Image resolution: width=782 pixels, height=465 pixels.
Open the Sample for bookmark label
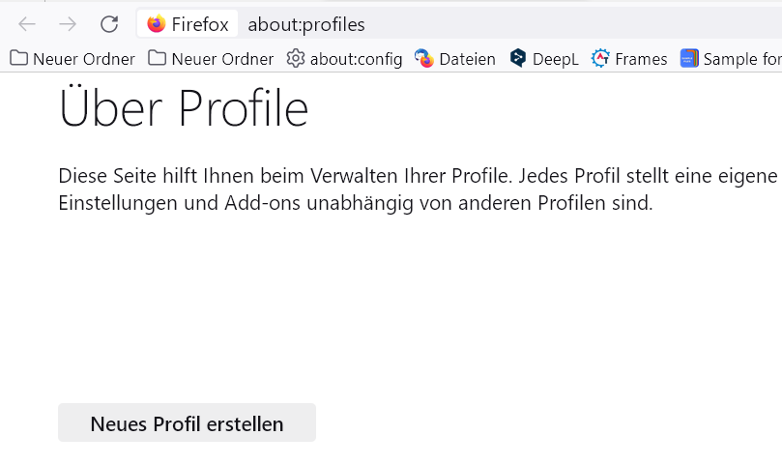pos(741,59)
